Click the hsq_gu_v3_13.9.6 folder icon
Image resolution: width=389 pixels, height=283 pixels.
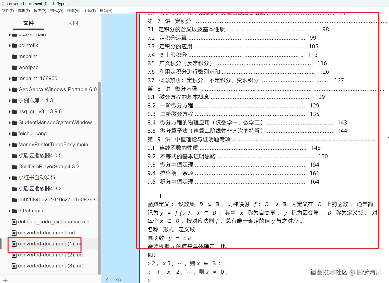point(15,112)
